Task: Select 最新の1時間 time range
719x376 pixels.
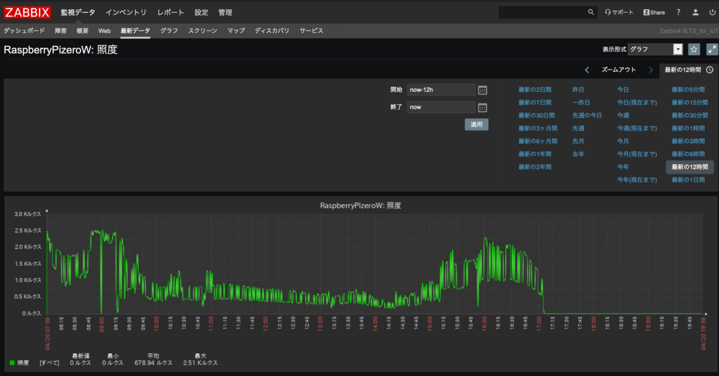Action: [x=688, y=129]
